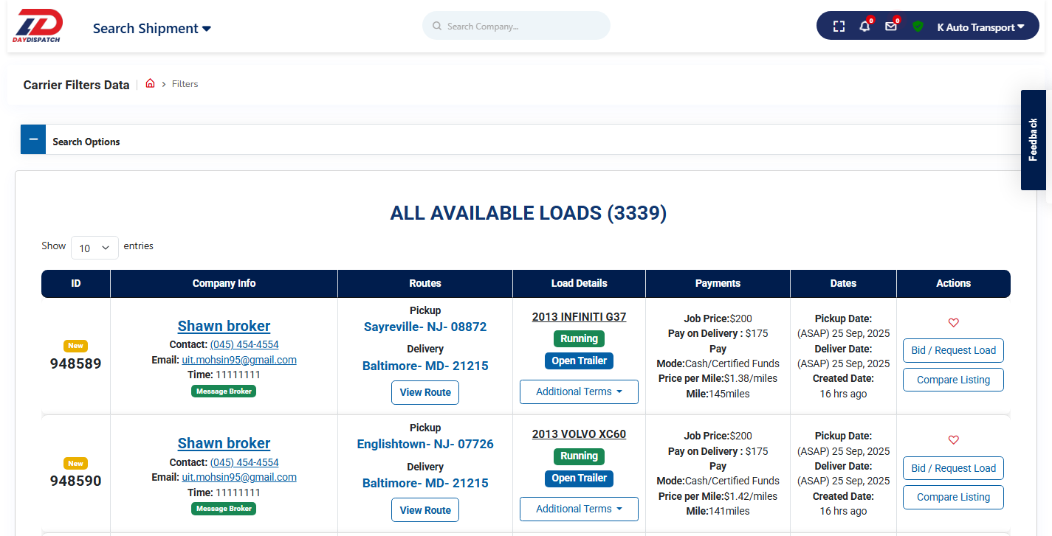Click View Route for Sayreville load
This screenshot has width=1052, height=536.
click(x=425, y=392)
